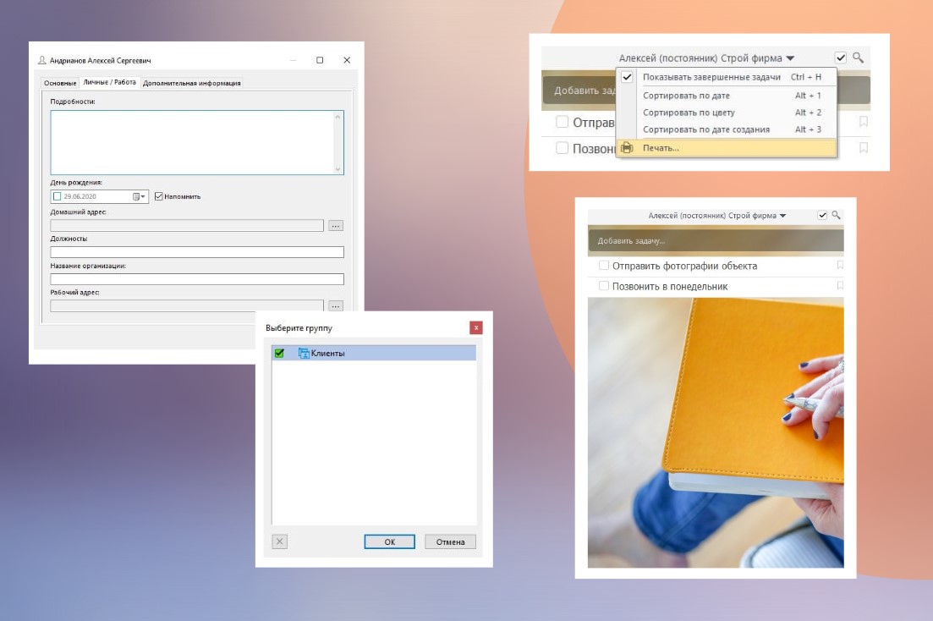Toggle the birthday date checkbox 29.06.2020
Viewport: 933px width, 621px height.
[x=58, y=196]
